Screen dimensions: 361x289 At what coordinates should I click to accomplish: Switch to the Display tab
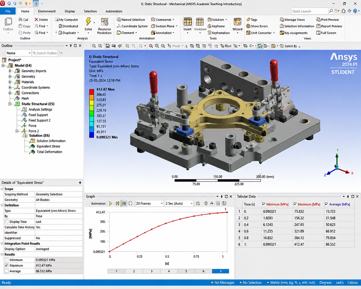coord(70,11)
